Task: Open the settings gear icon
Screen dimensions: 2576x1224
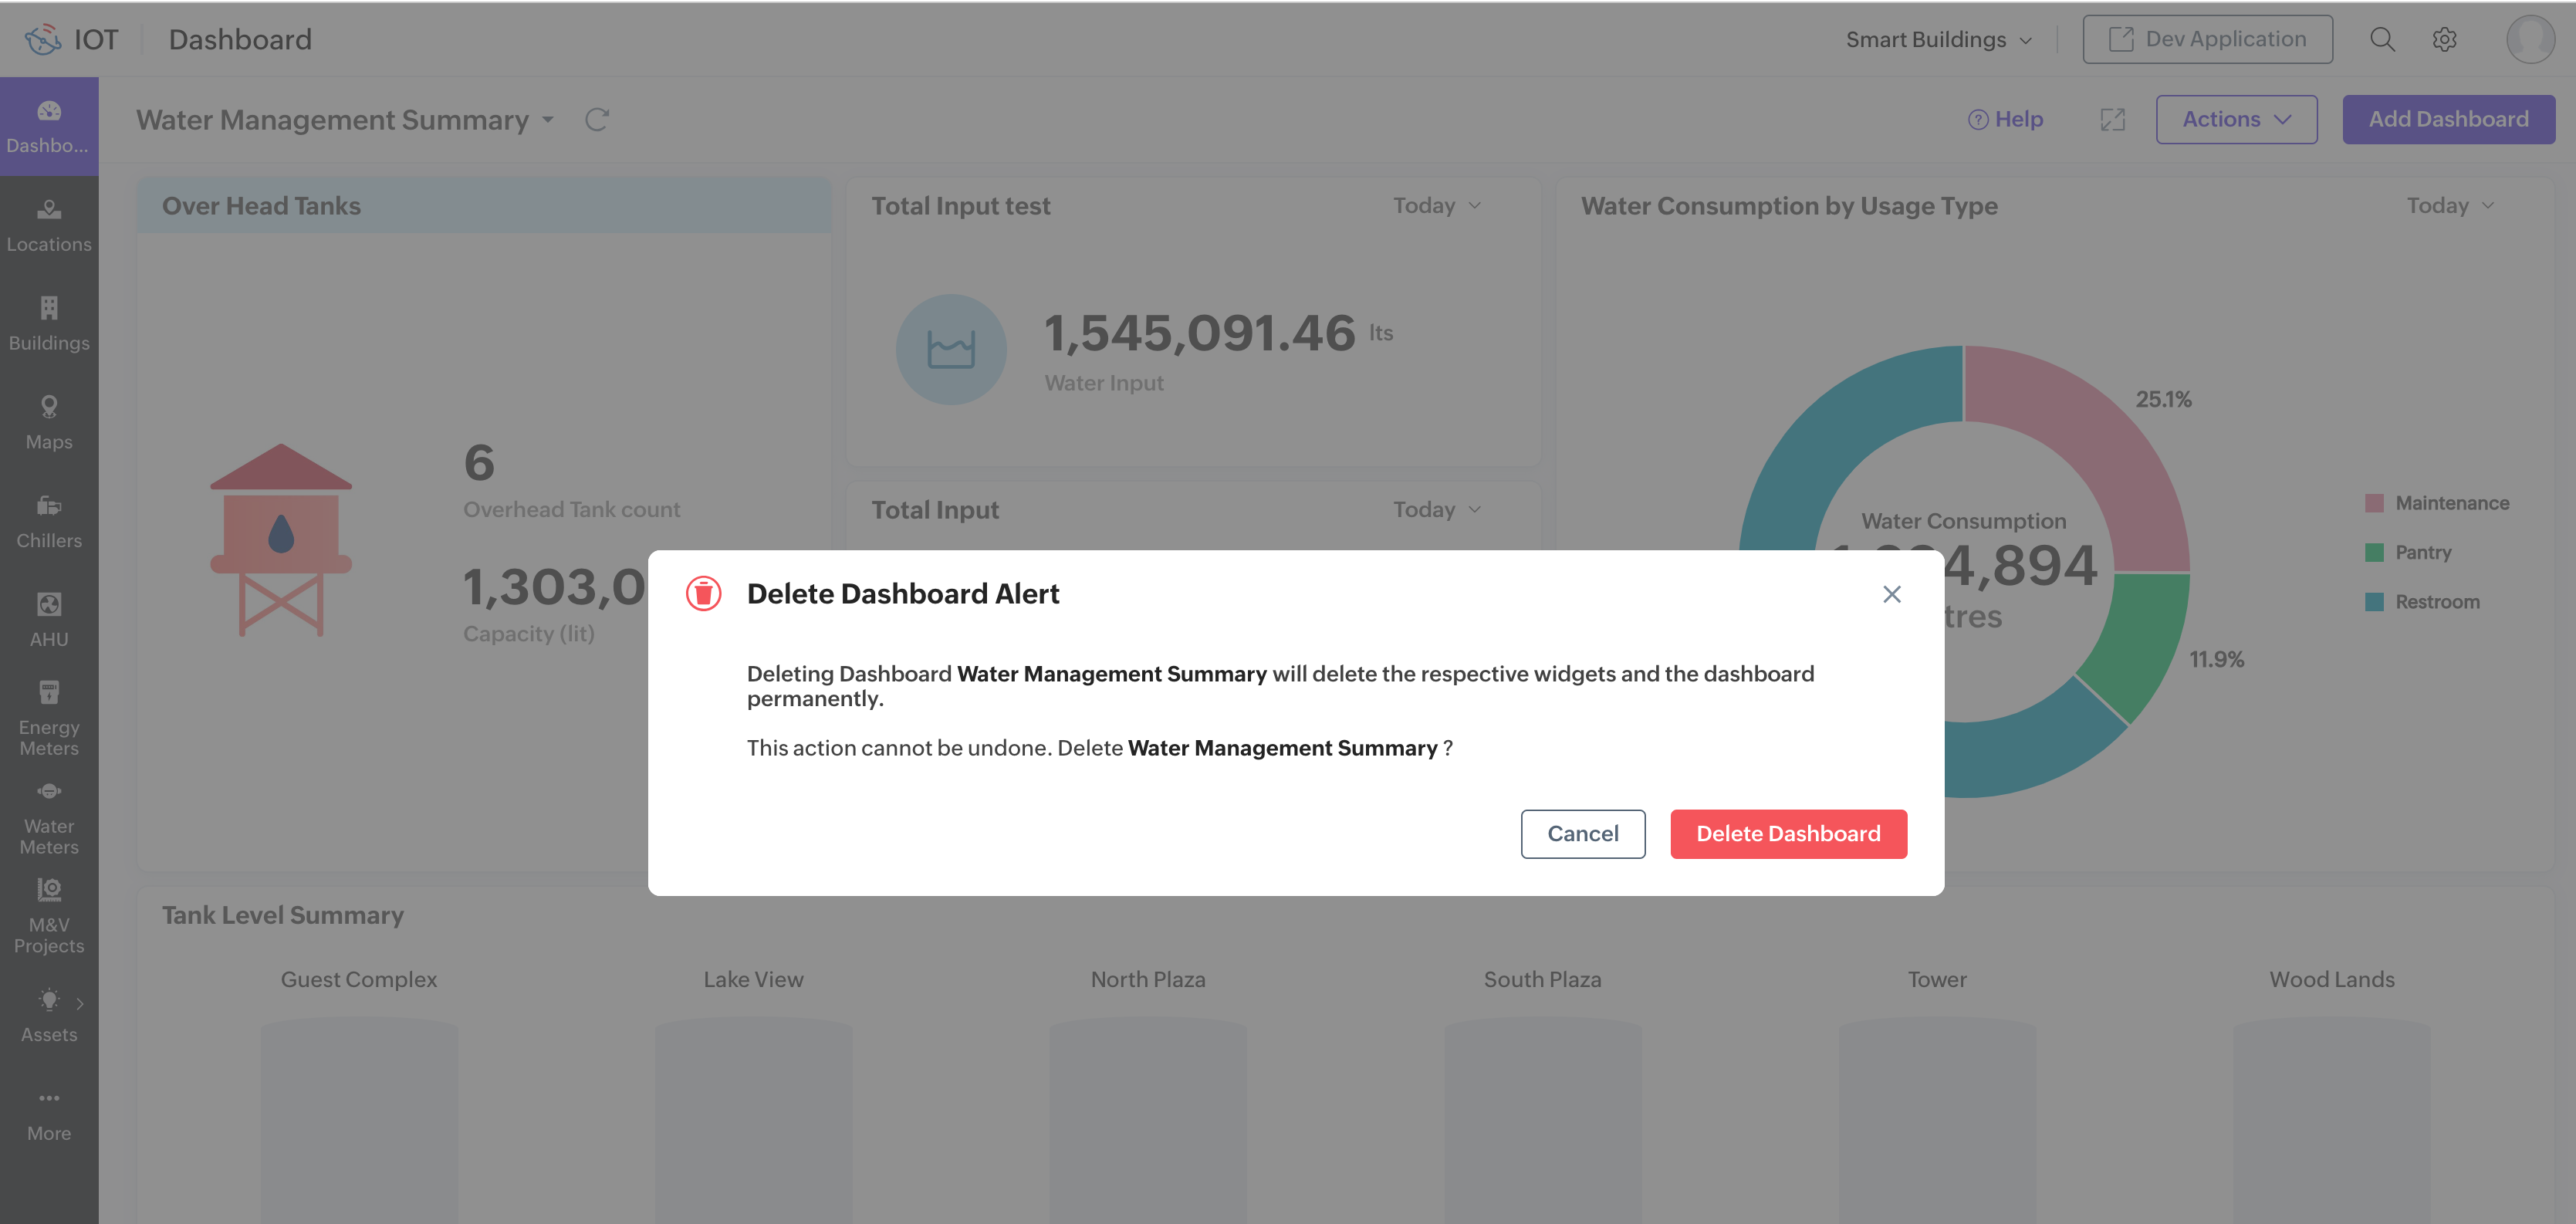Action: pos(2444,39)
